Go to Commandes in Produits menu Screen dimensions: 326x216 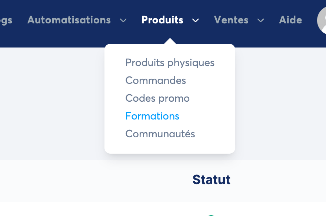(156, 81)
